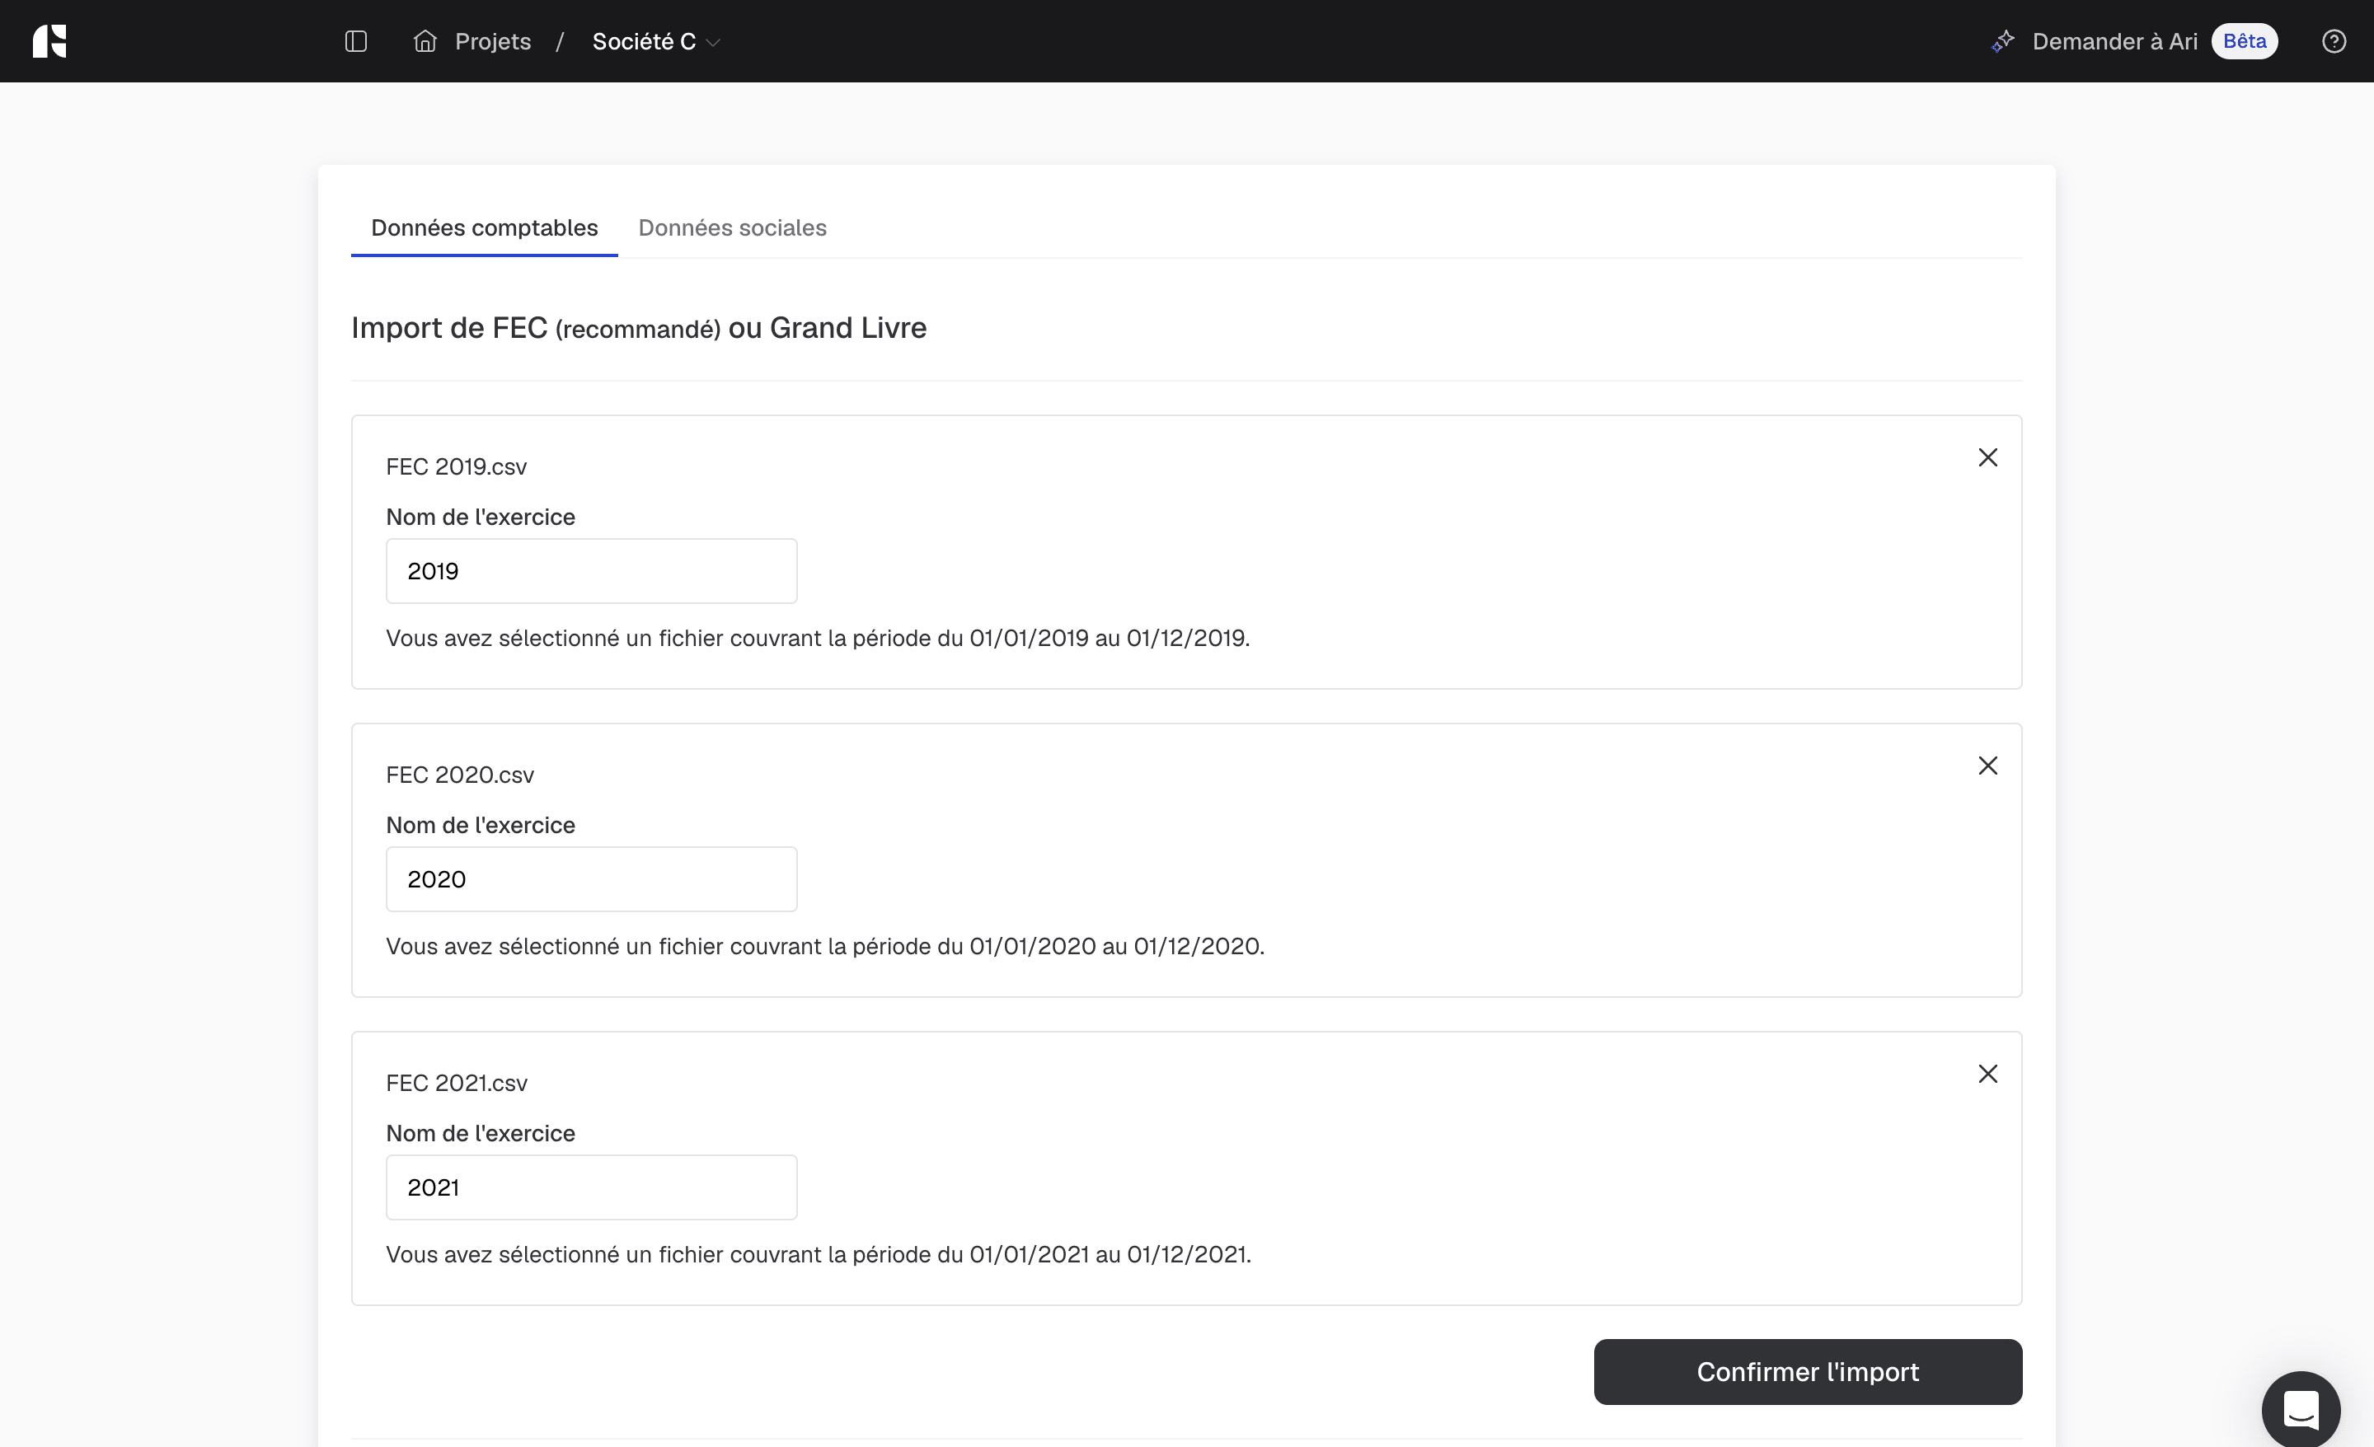Screen dimensions: 2374x1447
Task: Open the chat support bubble
Action: (x=2301, y=1411)
